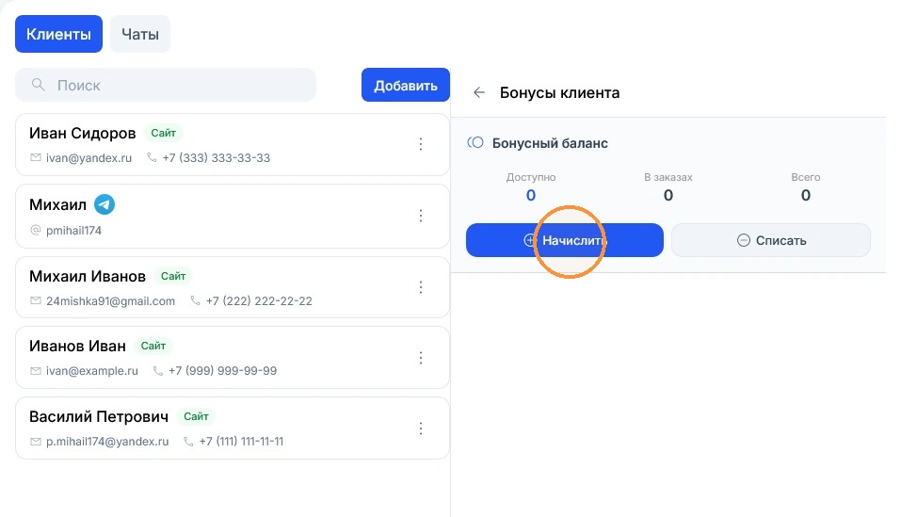This screenshot has height=517, width=901.
Task: Click the Сайт badge by Иванов Иван
Action: pyautogui.click(x=153, y=346)
